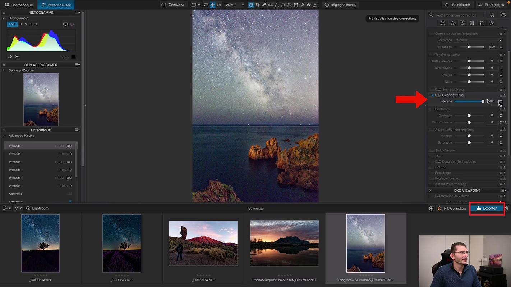Toggle show active corrections only switch
Viewport: 511px width, 287px height.
[503, 15]
